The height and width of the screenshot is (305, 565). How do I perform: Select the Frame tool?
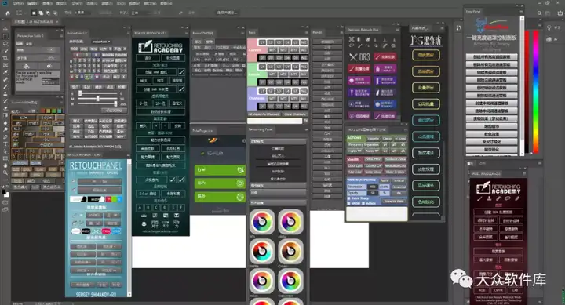pyautogui.click(x=5, y=65)
